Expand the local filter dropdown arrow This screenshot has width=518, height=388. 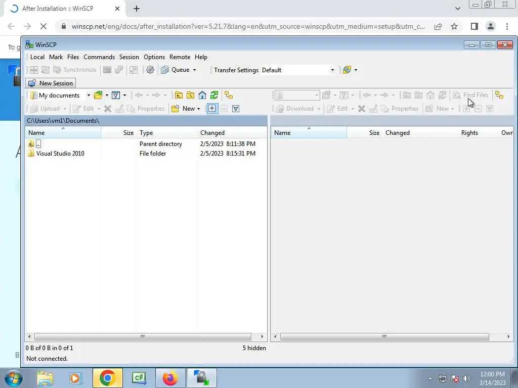(x=124, y=95)
